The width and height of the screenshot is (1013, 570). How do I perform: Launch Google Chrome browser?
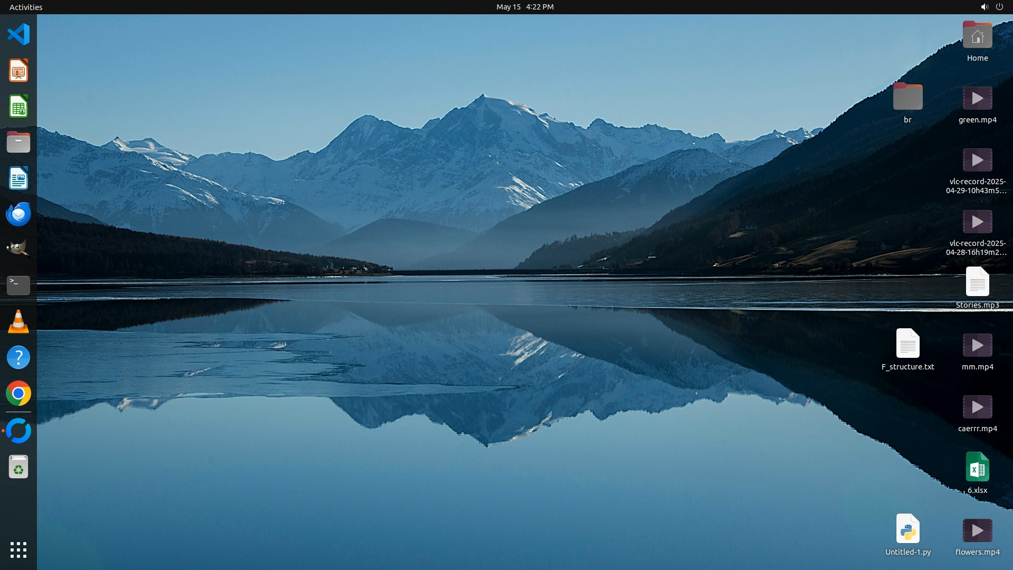(18, 394)
